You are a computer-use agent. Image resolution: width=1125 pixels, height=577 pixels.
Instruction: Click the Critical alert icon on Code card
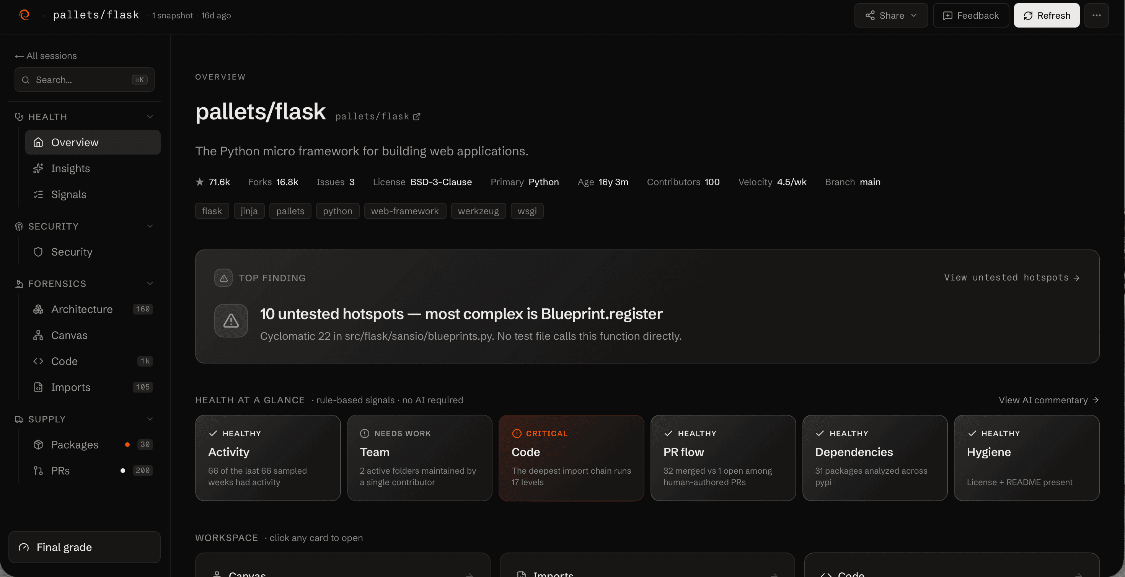click(x=517, y=433)
